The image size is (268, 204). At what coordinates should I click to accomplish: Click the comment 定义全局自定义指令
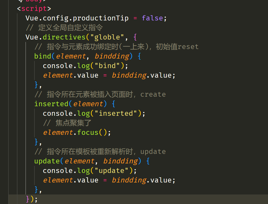64,28
